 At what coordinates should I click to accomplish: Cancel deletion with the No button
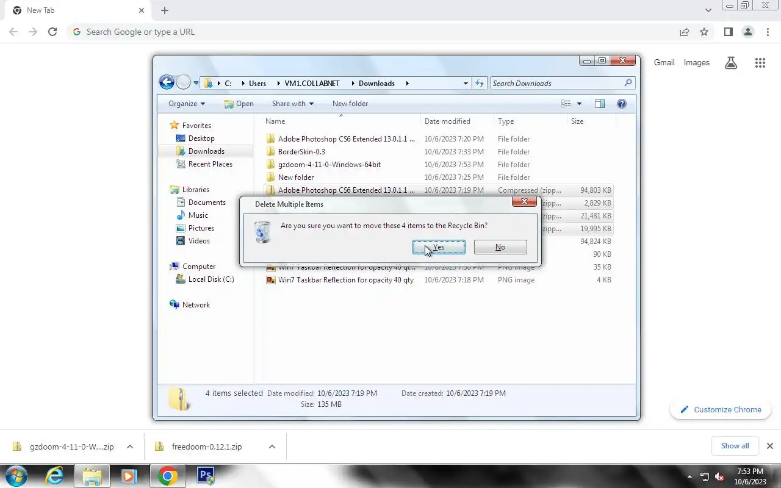500,247
